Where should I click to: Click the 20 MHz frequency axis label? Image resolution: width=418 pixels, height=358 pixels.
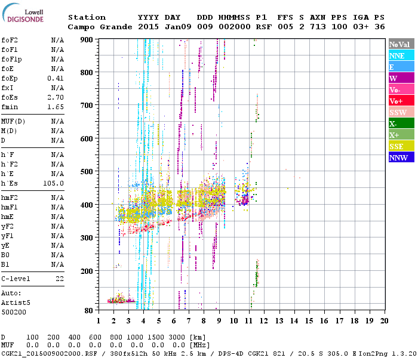[x=384, y=320]
